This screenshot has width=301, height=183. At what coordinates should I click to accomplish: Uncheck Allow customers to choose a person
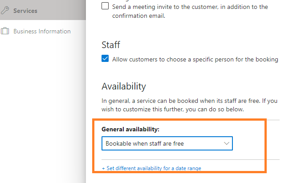point(105,59)
